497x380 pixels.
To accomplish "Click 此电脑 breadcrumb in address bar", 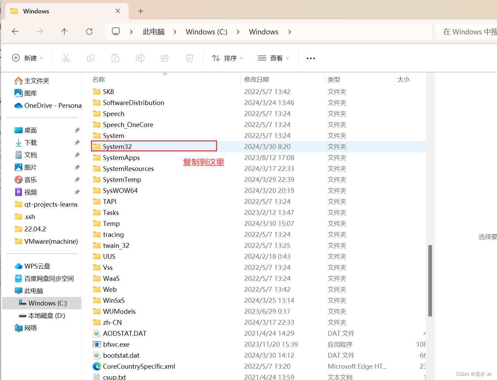I will (154, 32).
